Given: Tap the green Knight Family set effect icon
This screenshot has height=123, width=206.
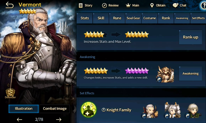Looking at the screenshot, I should click(x=89, y=110).
